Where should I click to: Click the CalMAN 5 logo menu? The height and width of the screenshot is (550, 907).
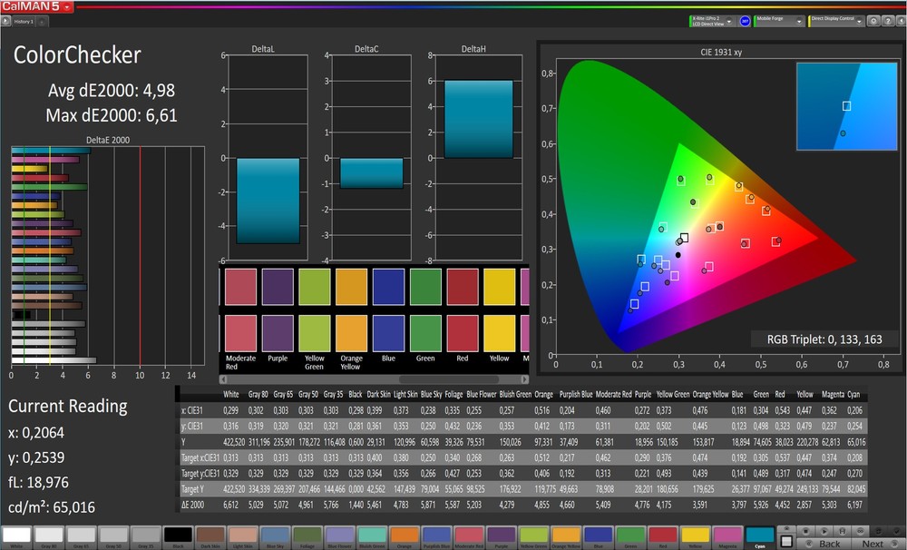click(x=37, y=6)
